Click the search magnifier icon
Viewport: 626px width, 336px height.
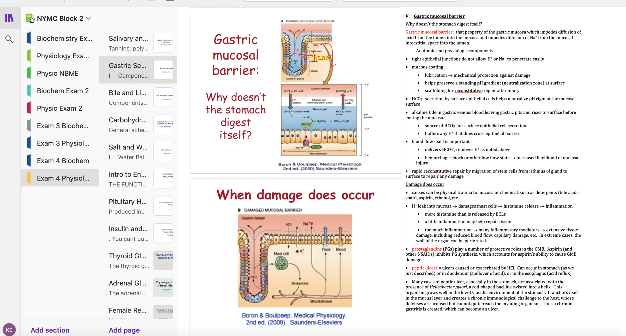tap(9, 39)
